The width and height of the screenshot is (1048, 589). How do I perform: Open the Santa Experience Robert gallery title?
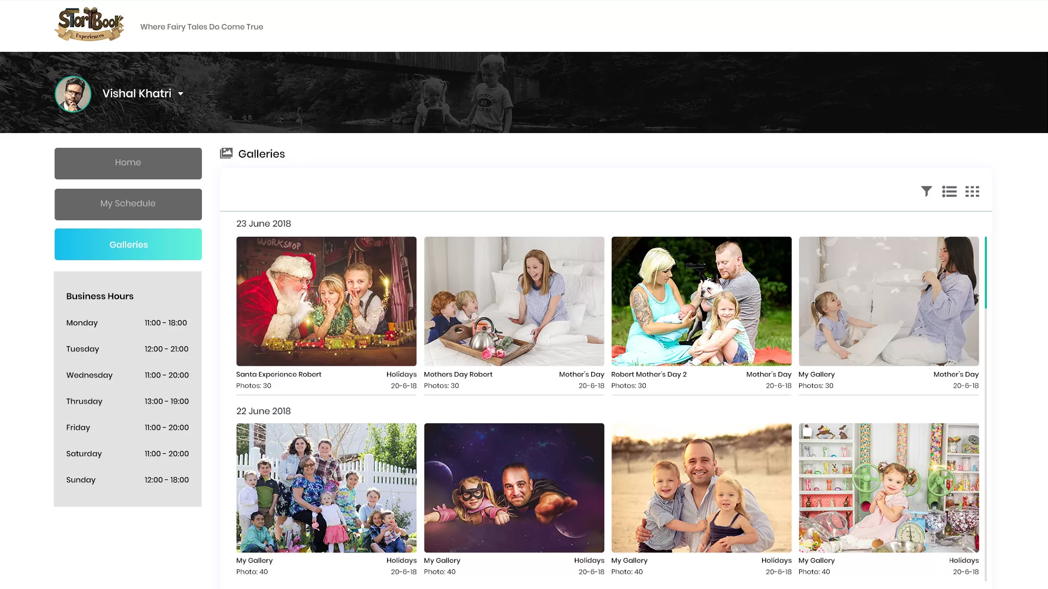[x=278, y=375]
